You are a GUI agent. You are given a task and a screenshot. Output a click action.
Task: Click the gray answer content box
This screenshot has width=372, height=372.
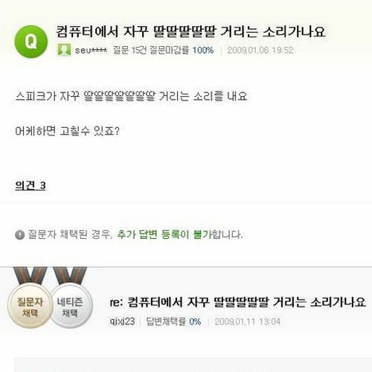click(193, 365)
